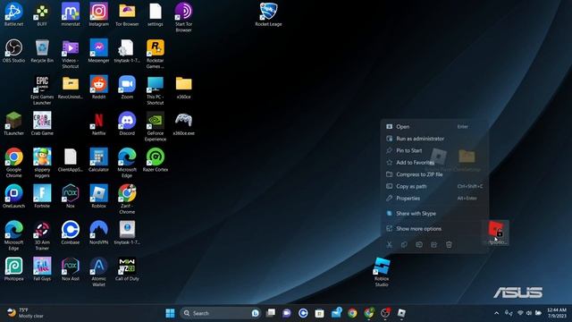This screenshot has width=572, height=322.
Task: Select the Messenger desktop shortcut
Action: 99,51
